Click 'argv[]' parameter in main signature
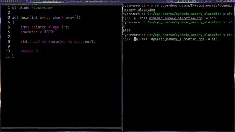Image resolution: width=235 pixels, height=132 pixels. tap(72, 18)
